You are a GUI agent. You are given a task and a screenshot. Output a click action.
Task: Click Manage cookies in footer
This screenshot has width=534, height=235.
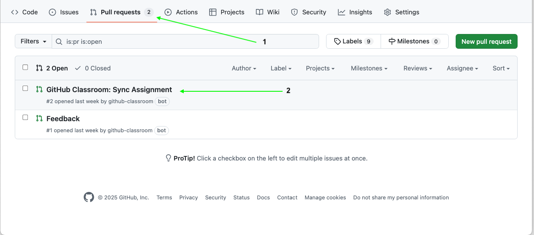point(325,197)
